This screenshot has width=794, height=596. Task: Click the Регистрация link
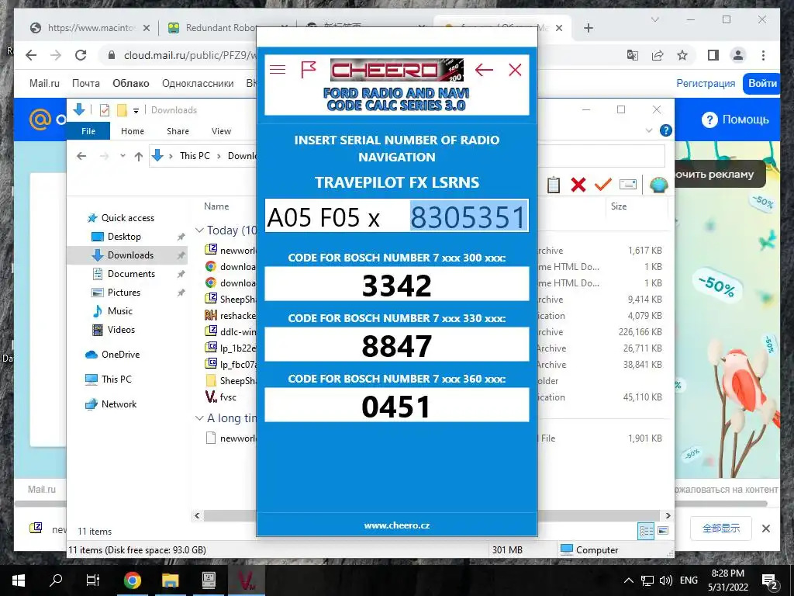(706, 84)
